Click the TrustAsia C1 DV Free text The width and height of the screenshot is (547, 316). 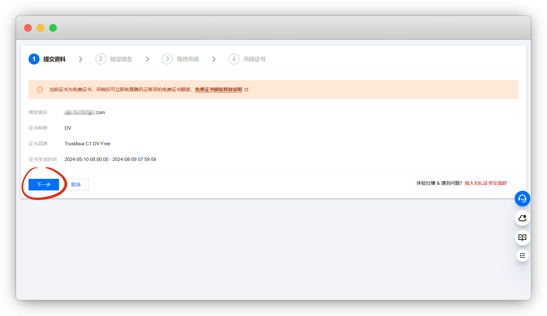pyautogui.click(x=88, y=144)
